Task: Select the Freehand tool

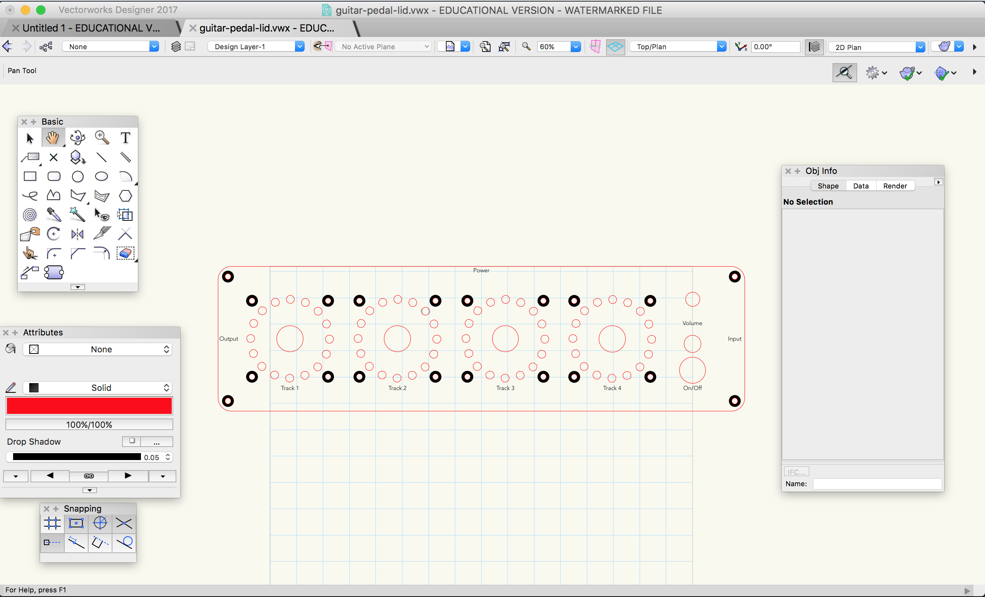Action: [30, 196]
